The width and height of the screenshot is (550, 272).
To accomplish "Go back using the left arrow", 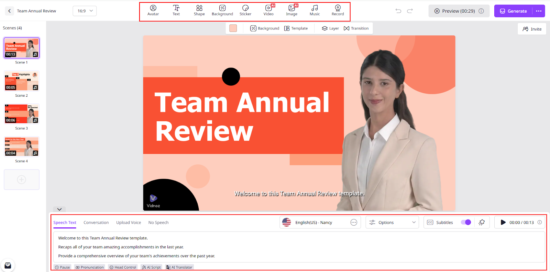I will tap(9, 11).
